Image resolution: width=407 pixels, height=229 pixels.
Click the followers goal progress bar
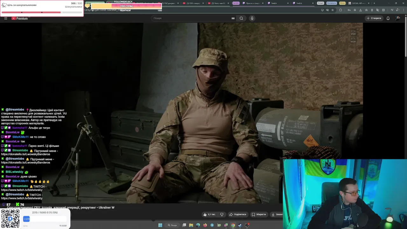[x=42, y=12]
